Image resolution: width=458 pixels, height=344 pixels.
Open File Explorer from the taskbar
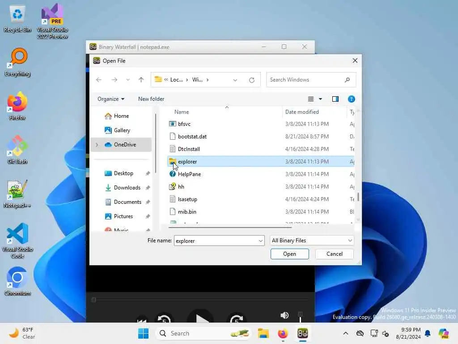pos(263,333)
